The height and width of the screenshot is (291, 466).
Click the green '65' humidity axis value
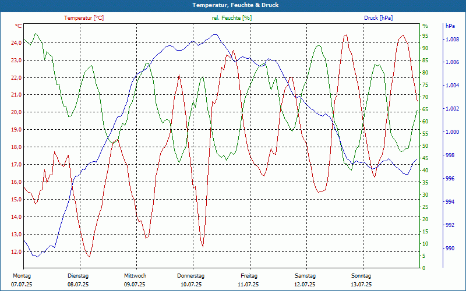coord(425,109)
